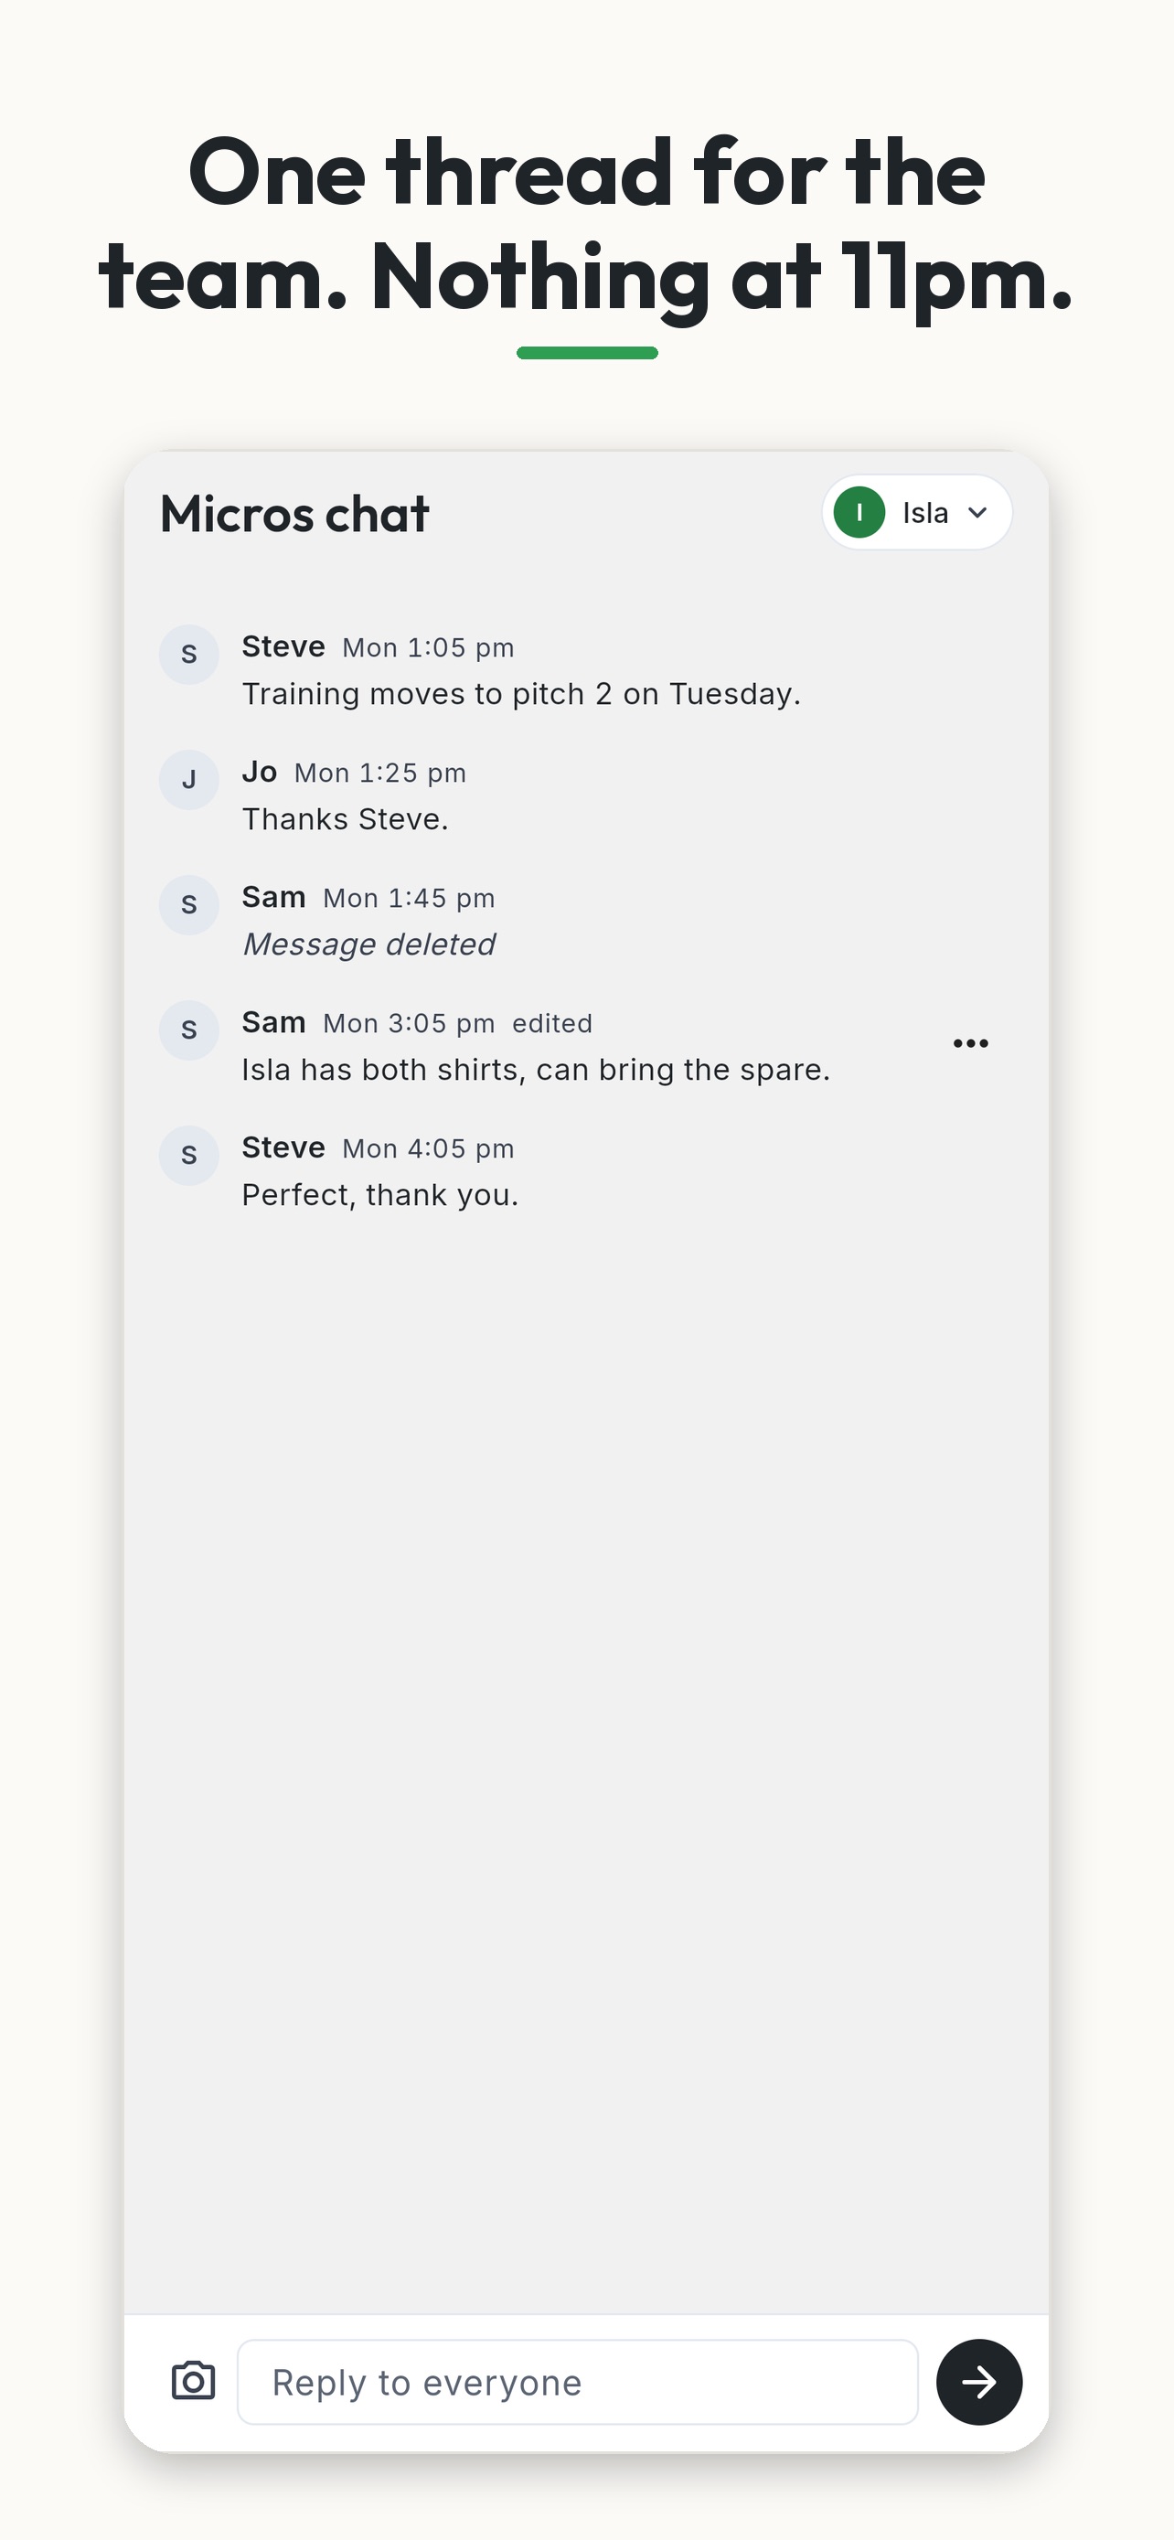The image size is (1174, 2540).
Task: Open the more options menu on Sam's edited message
Action: pos(971,1043)
